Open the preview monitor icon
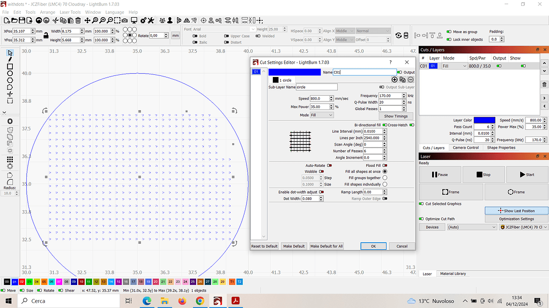The image size is (549, 308). [x=134, y=21]
